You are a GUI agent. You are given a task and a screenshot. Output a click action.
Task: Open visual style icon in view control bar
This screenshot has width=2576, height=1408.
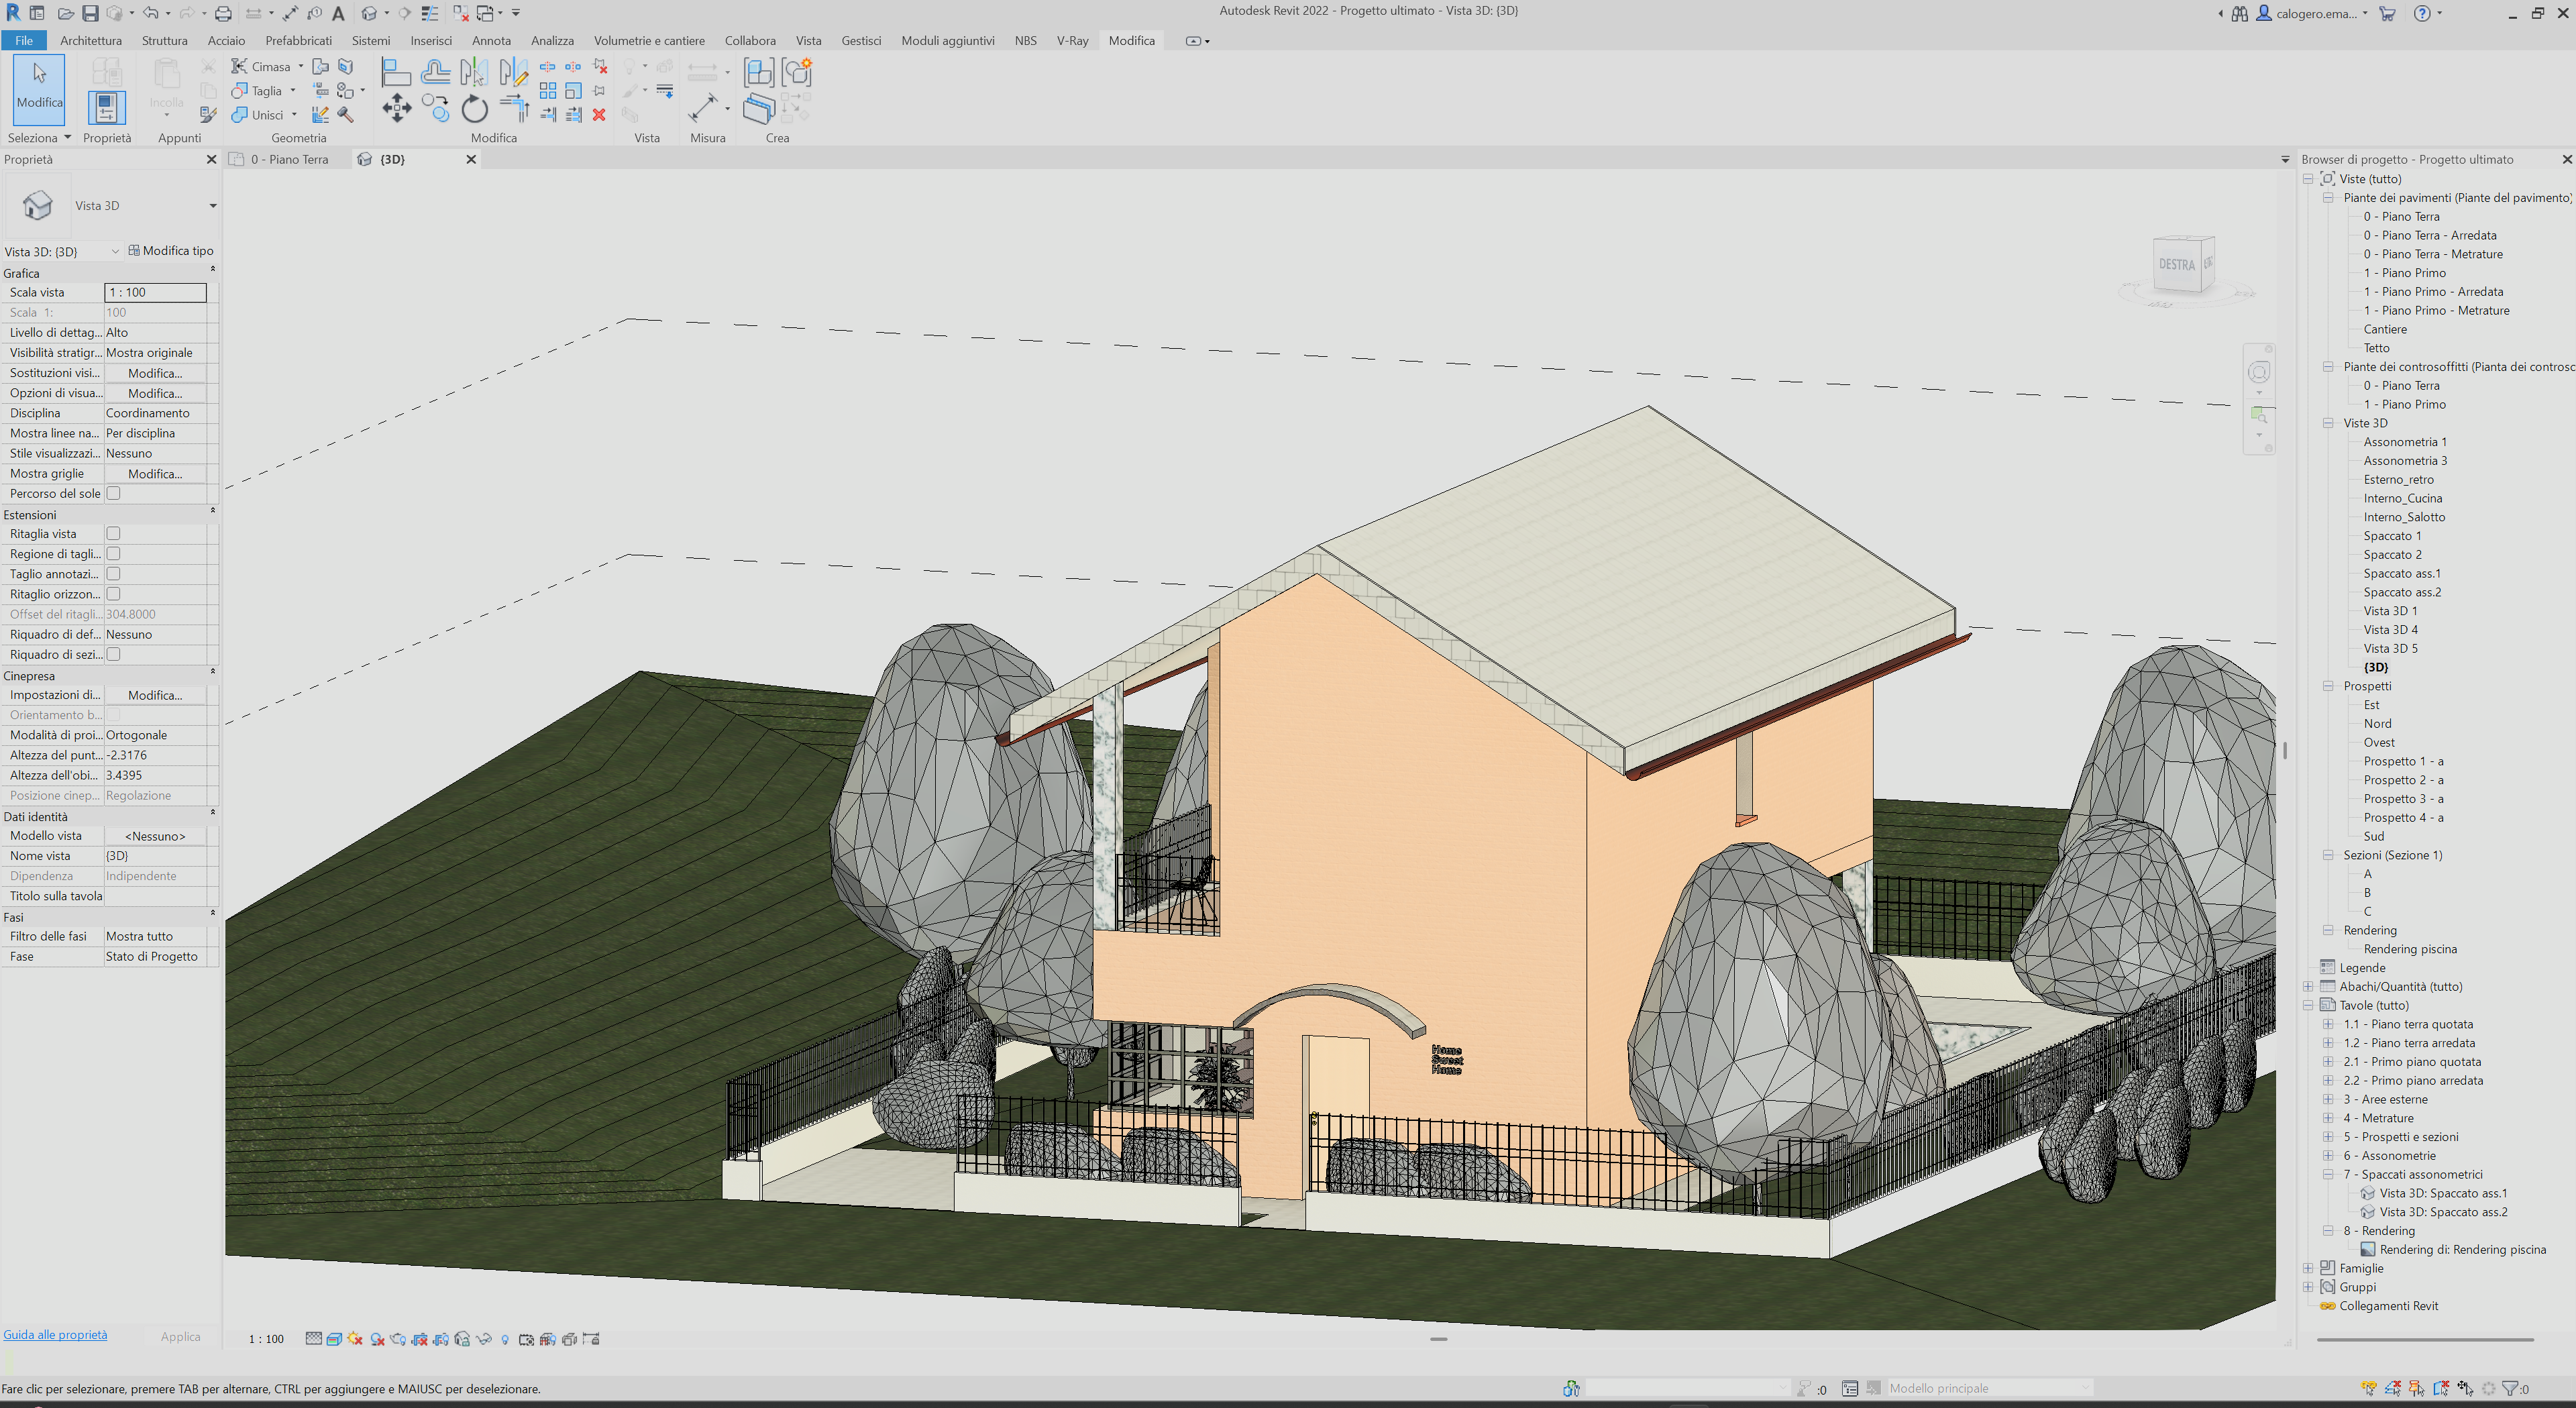point(334,1339)
